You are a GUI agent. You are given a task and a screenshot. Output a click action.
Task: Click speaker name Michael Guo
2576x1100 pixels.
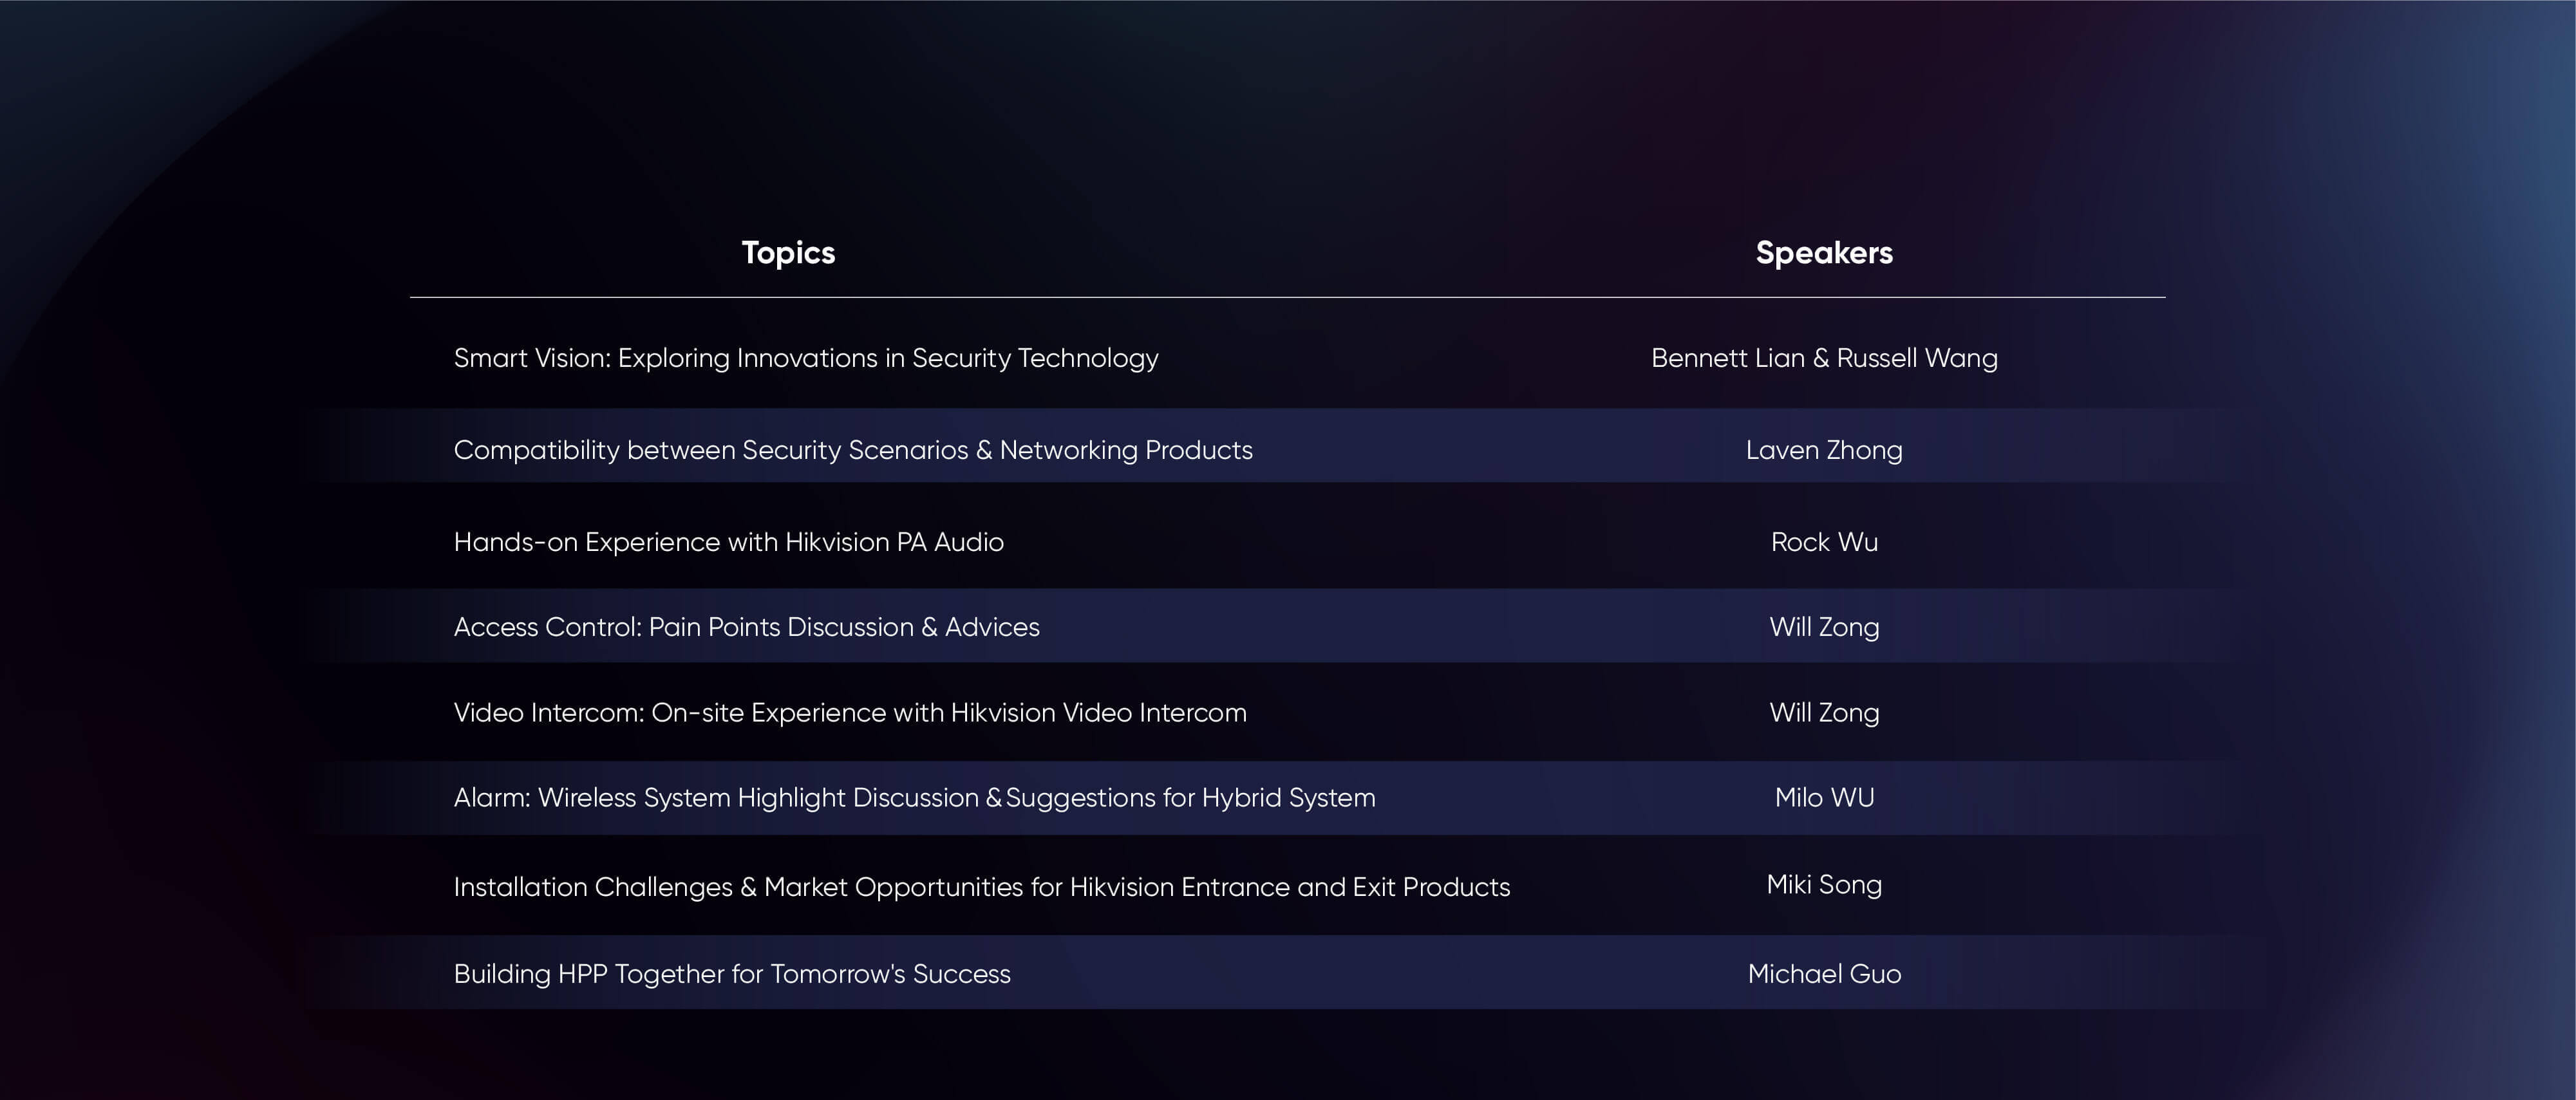point(1823,974)
